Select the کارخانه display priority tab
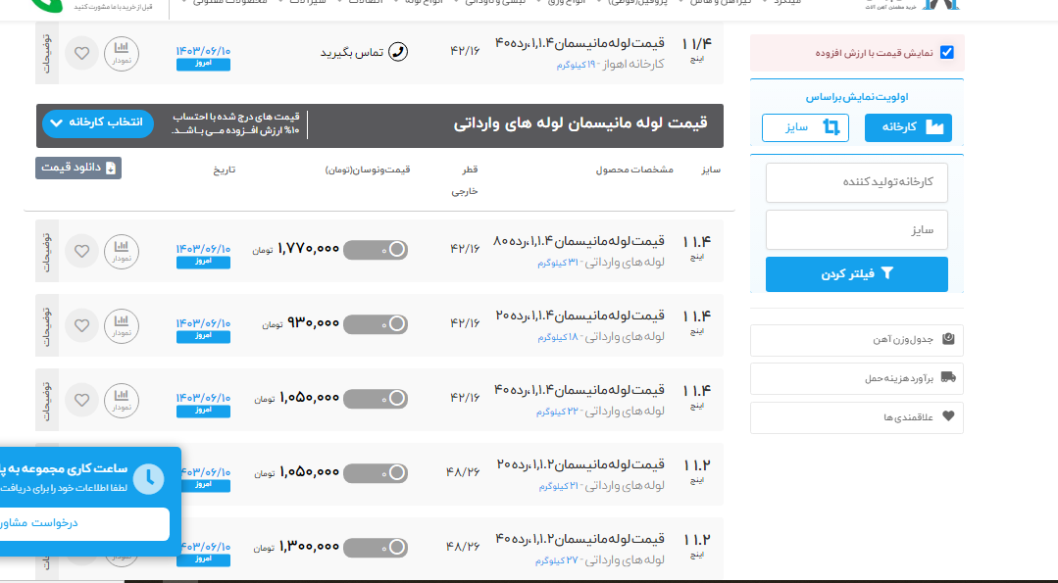This screenshot has width=1058, height=583. point(907,127)
